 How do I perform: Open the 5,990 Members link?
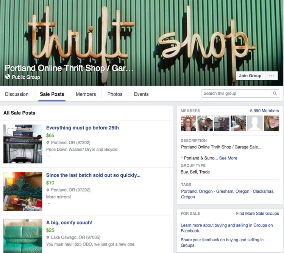point(264,111)
